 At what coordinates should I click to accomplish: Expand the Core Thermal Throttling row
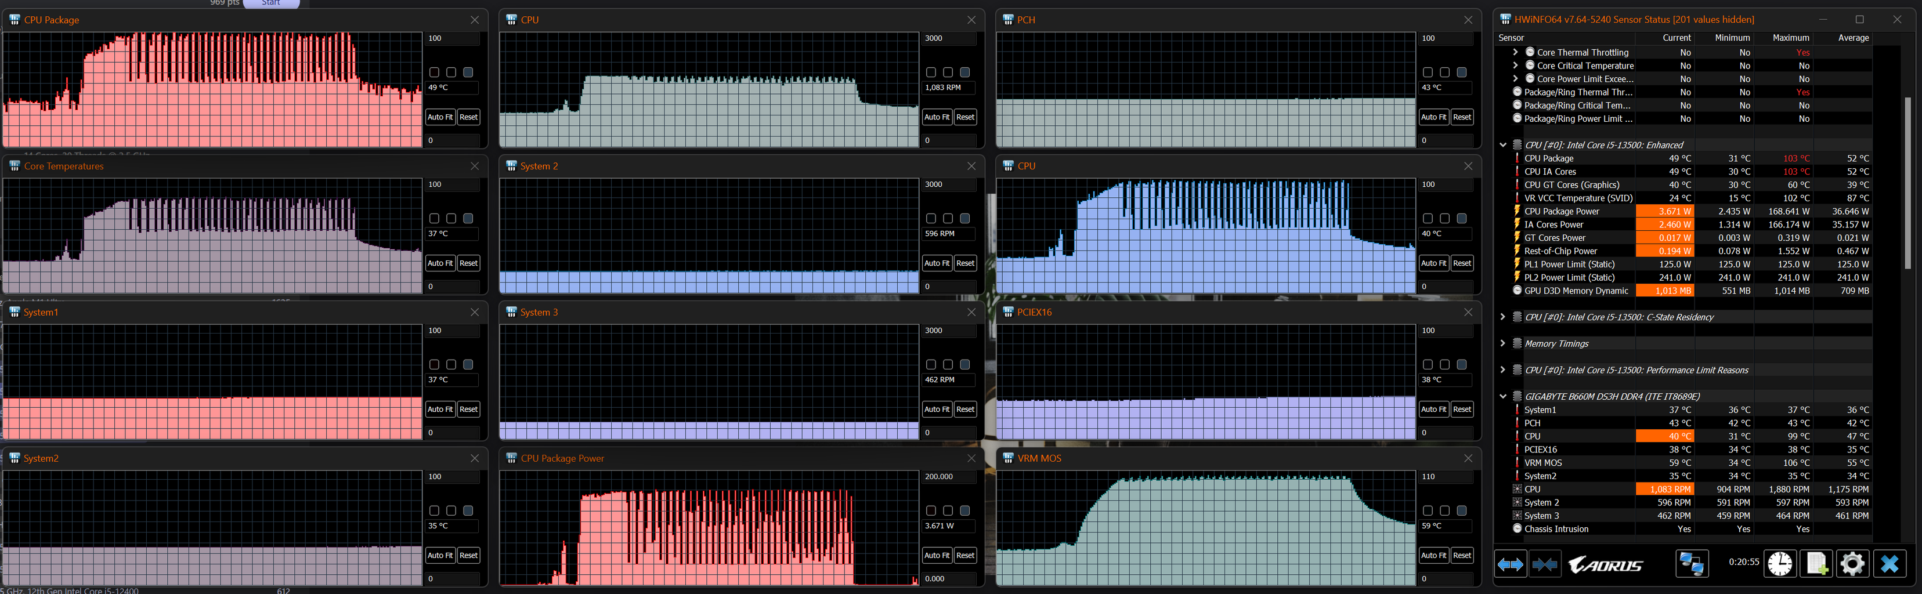pyautogui.click(x=1515, y=52)
